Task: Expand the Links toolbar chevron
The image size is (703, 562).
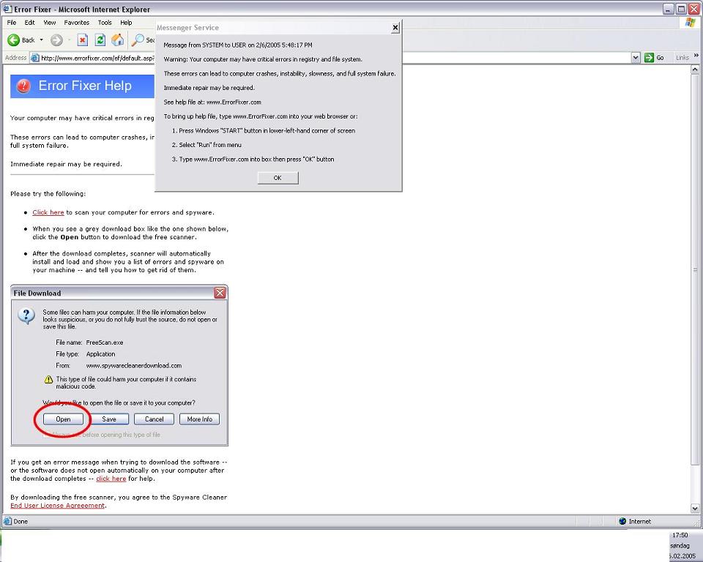Action: (x=696, y=56)
